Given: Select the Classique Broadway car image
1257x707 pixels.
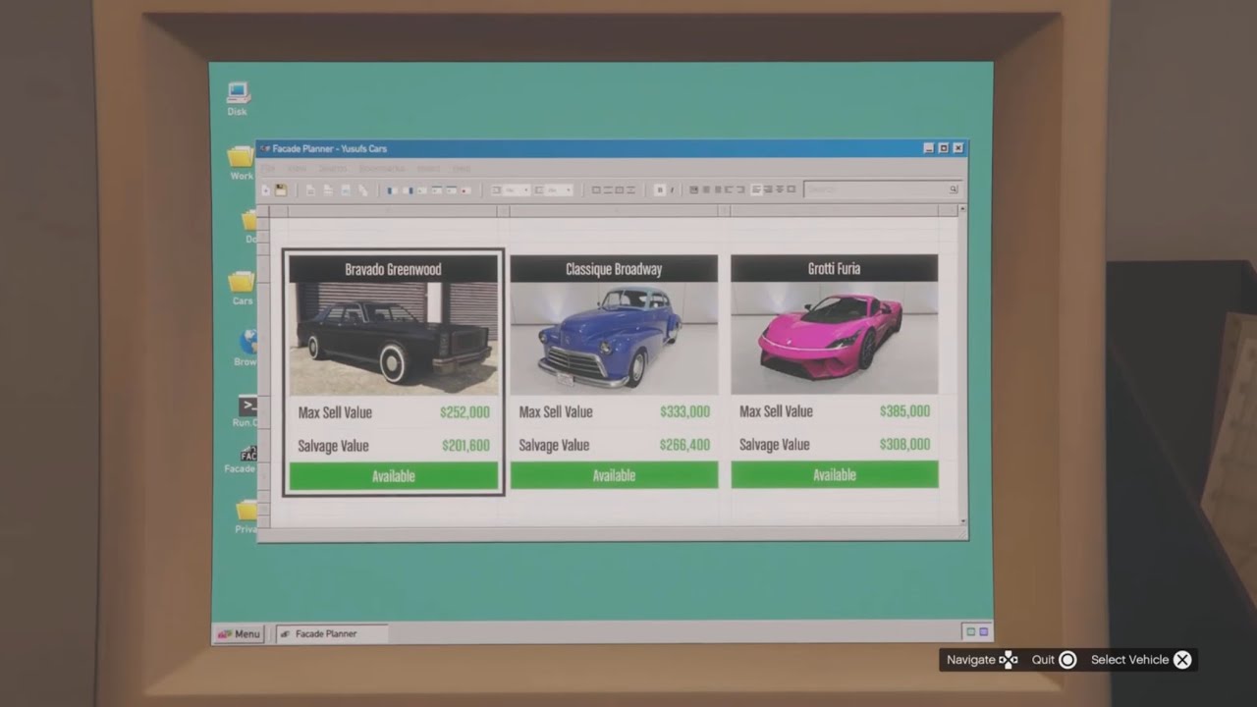Looking at the screenshot, I should point(614,338).
